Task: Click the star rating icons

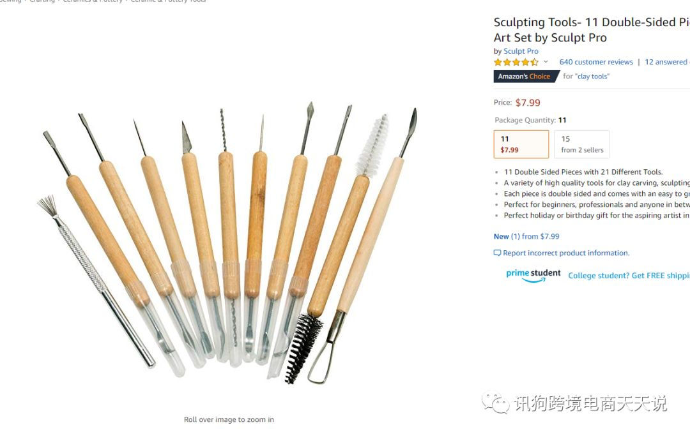Action: 516,62
